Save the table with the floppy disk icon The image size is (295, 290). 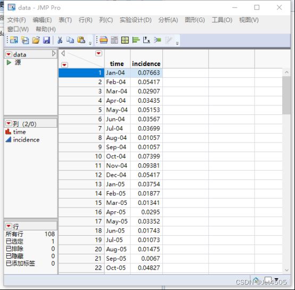pyautogui.click(x=46, y=40)
